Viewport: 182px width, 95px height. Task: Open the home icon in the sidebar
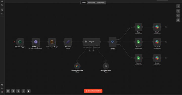pyautogui.click(x=2, y=10)
